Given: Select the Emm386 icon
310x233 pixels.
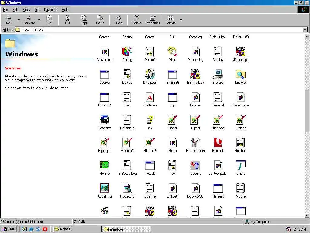Looking at the screenshot, I should pos(173,74).
